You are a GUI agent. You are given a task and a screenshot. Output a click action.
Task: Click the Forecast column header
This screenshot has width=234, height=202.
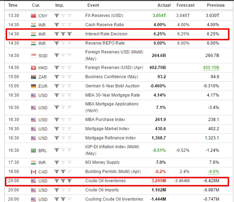click(x=185, y=5)
